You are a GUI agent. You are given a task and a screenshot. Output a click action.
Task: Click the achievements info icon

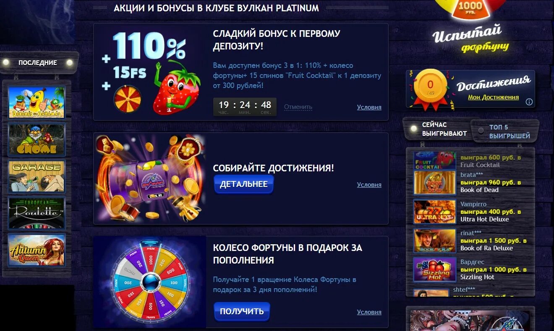(x=529, y=102)
